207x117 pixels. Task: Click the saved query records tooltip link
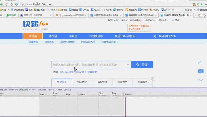pos(139,27)
